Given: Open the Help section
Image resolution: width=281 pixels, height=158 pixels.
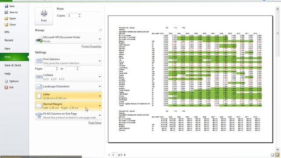Looking at the screenshot, I should pyautogui.click(x=7, y=74).
